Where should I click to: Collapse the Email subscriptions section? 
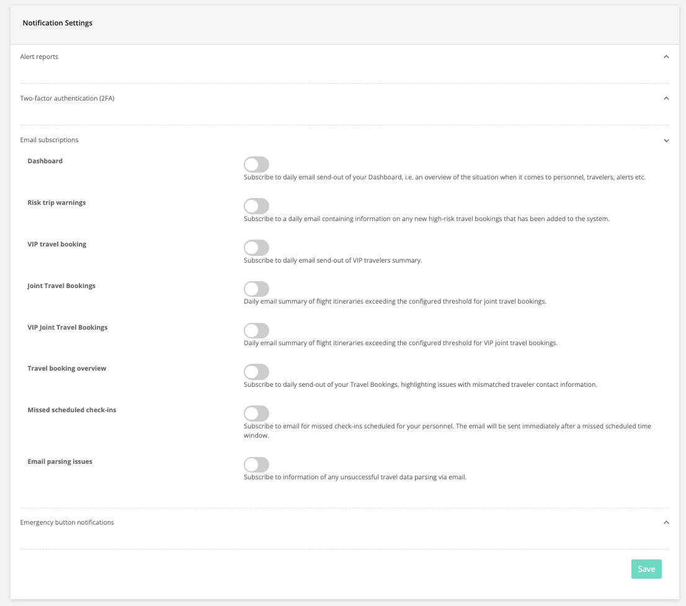click(x=666, y=140)
